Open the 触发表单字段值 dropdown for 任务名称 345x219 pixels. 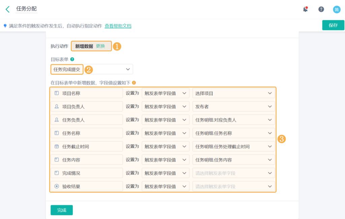(165, 133)
